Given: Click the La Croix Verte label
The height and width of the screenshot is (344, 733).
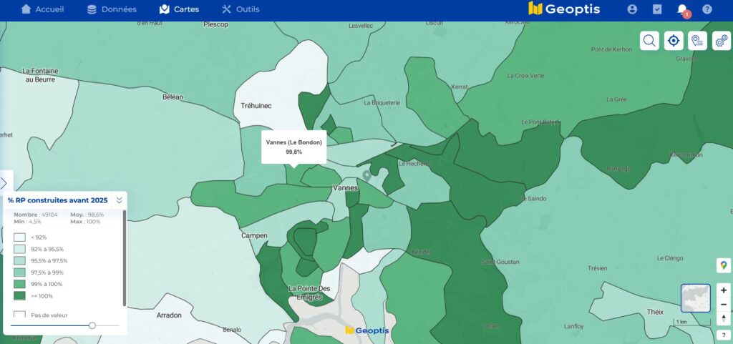Looking at the screenshot, I should tap(525, 75).
